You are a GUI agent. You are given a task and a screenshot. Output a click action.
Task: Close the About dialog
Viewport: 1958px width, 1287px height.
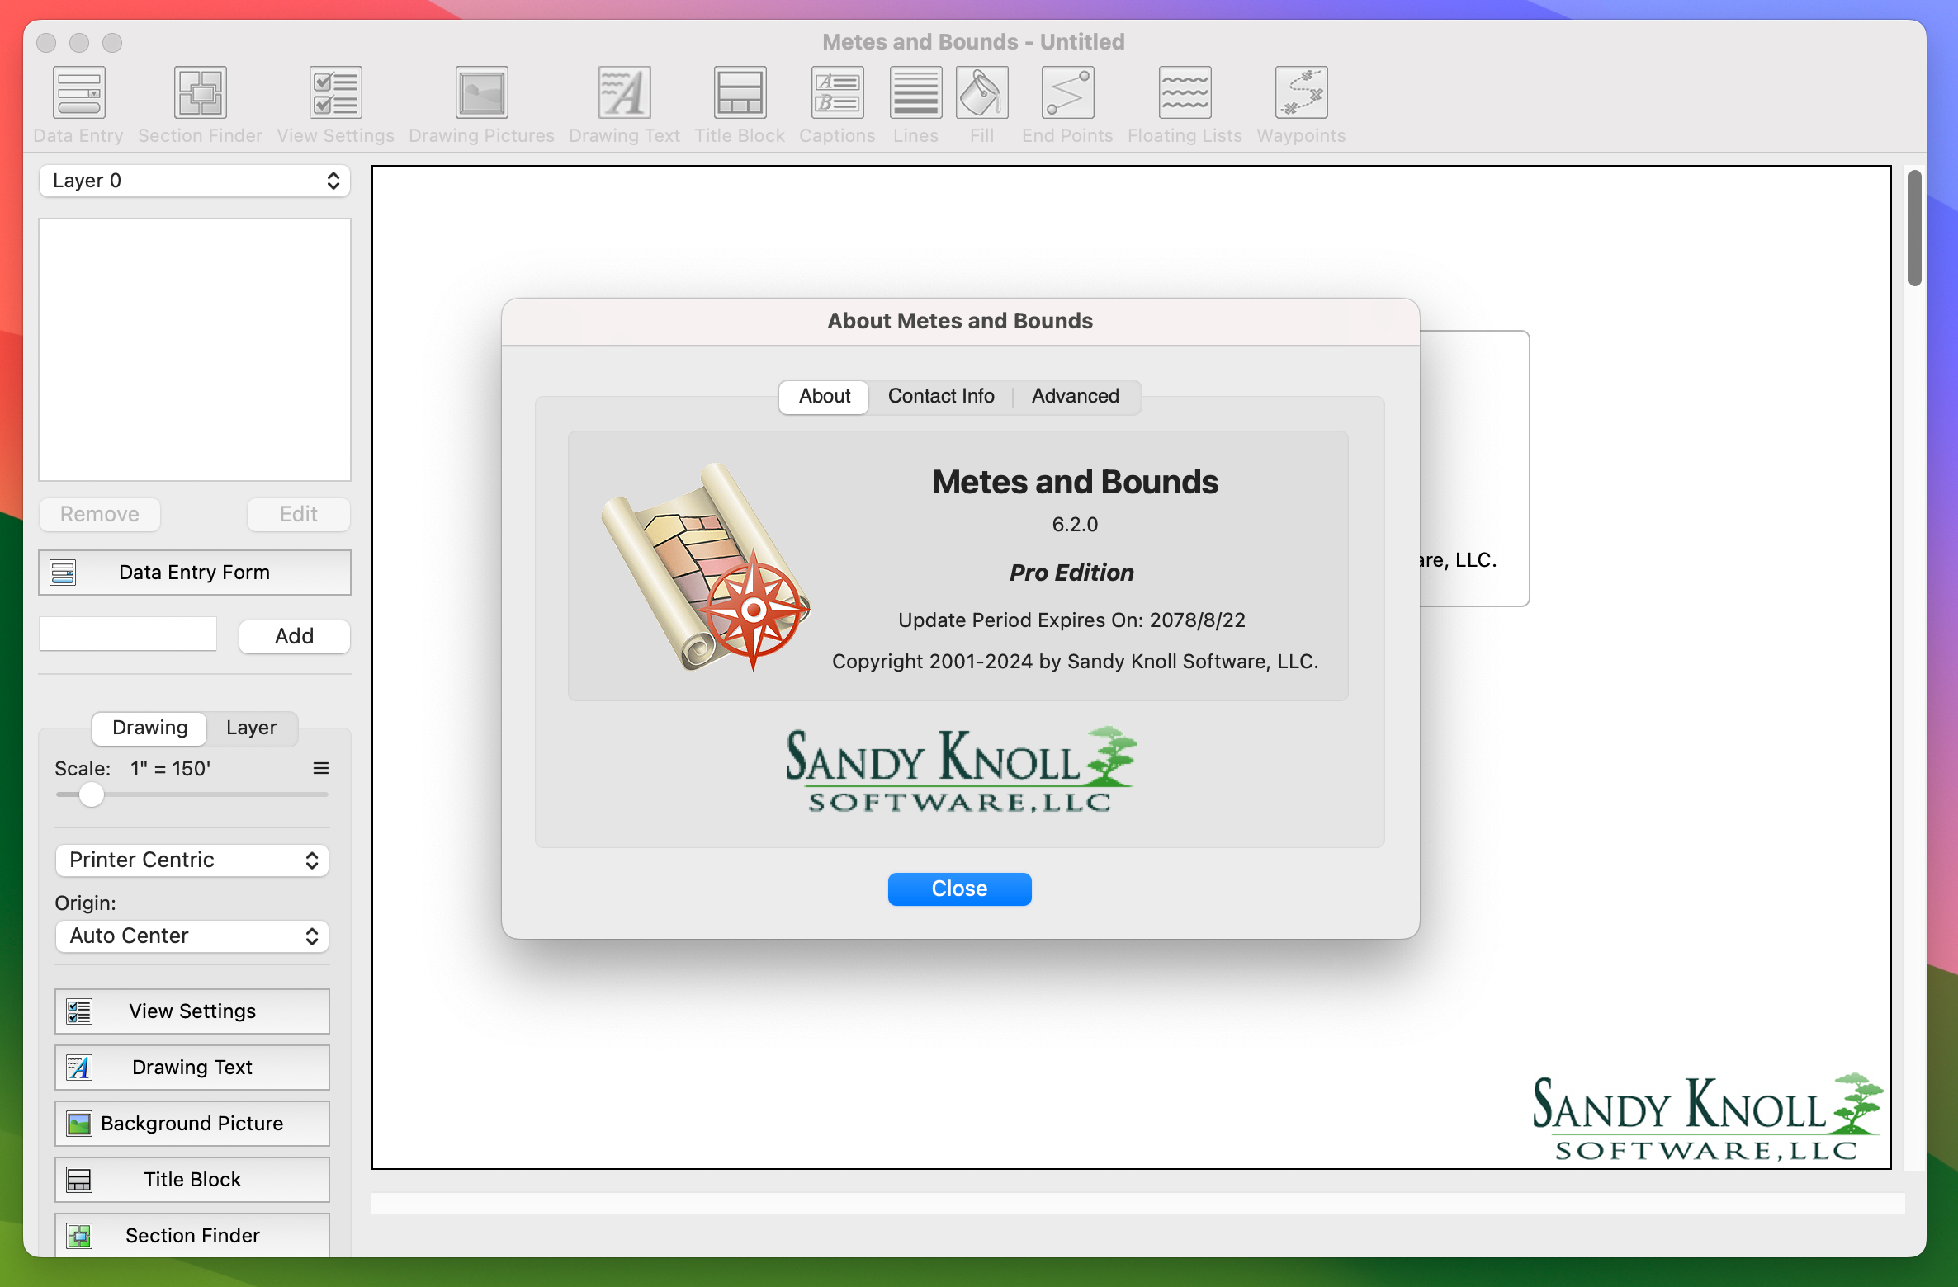pyautogui.click(x=959, y=889)
